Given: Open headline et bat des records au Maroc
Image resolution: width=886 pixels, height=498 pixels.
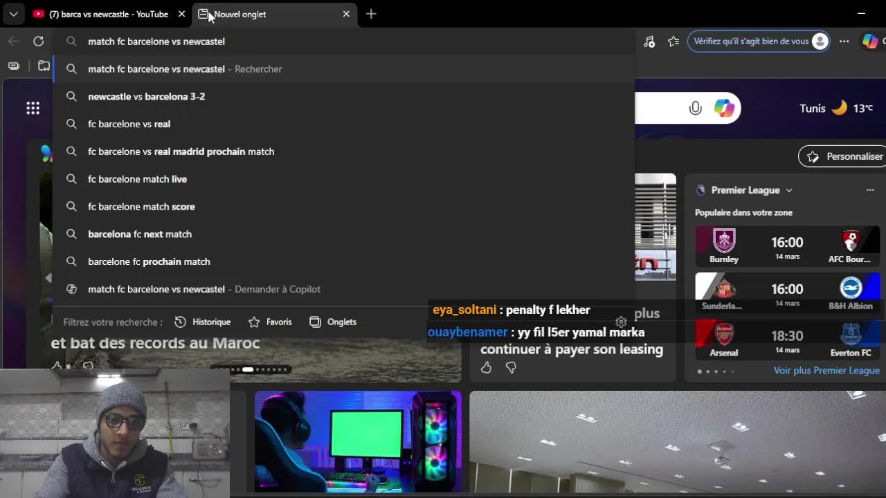Looking at the screenshot, I should (155, 343).
